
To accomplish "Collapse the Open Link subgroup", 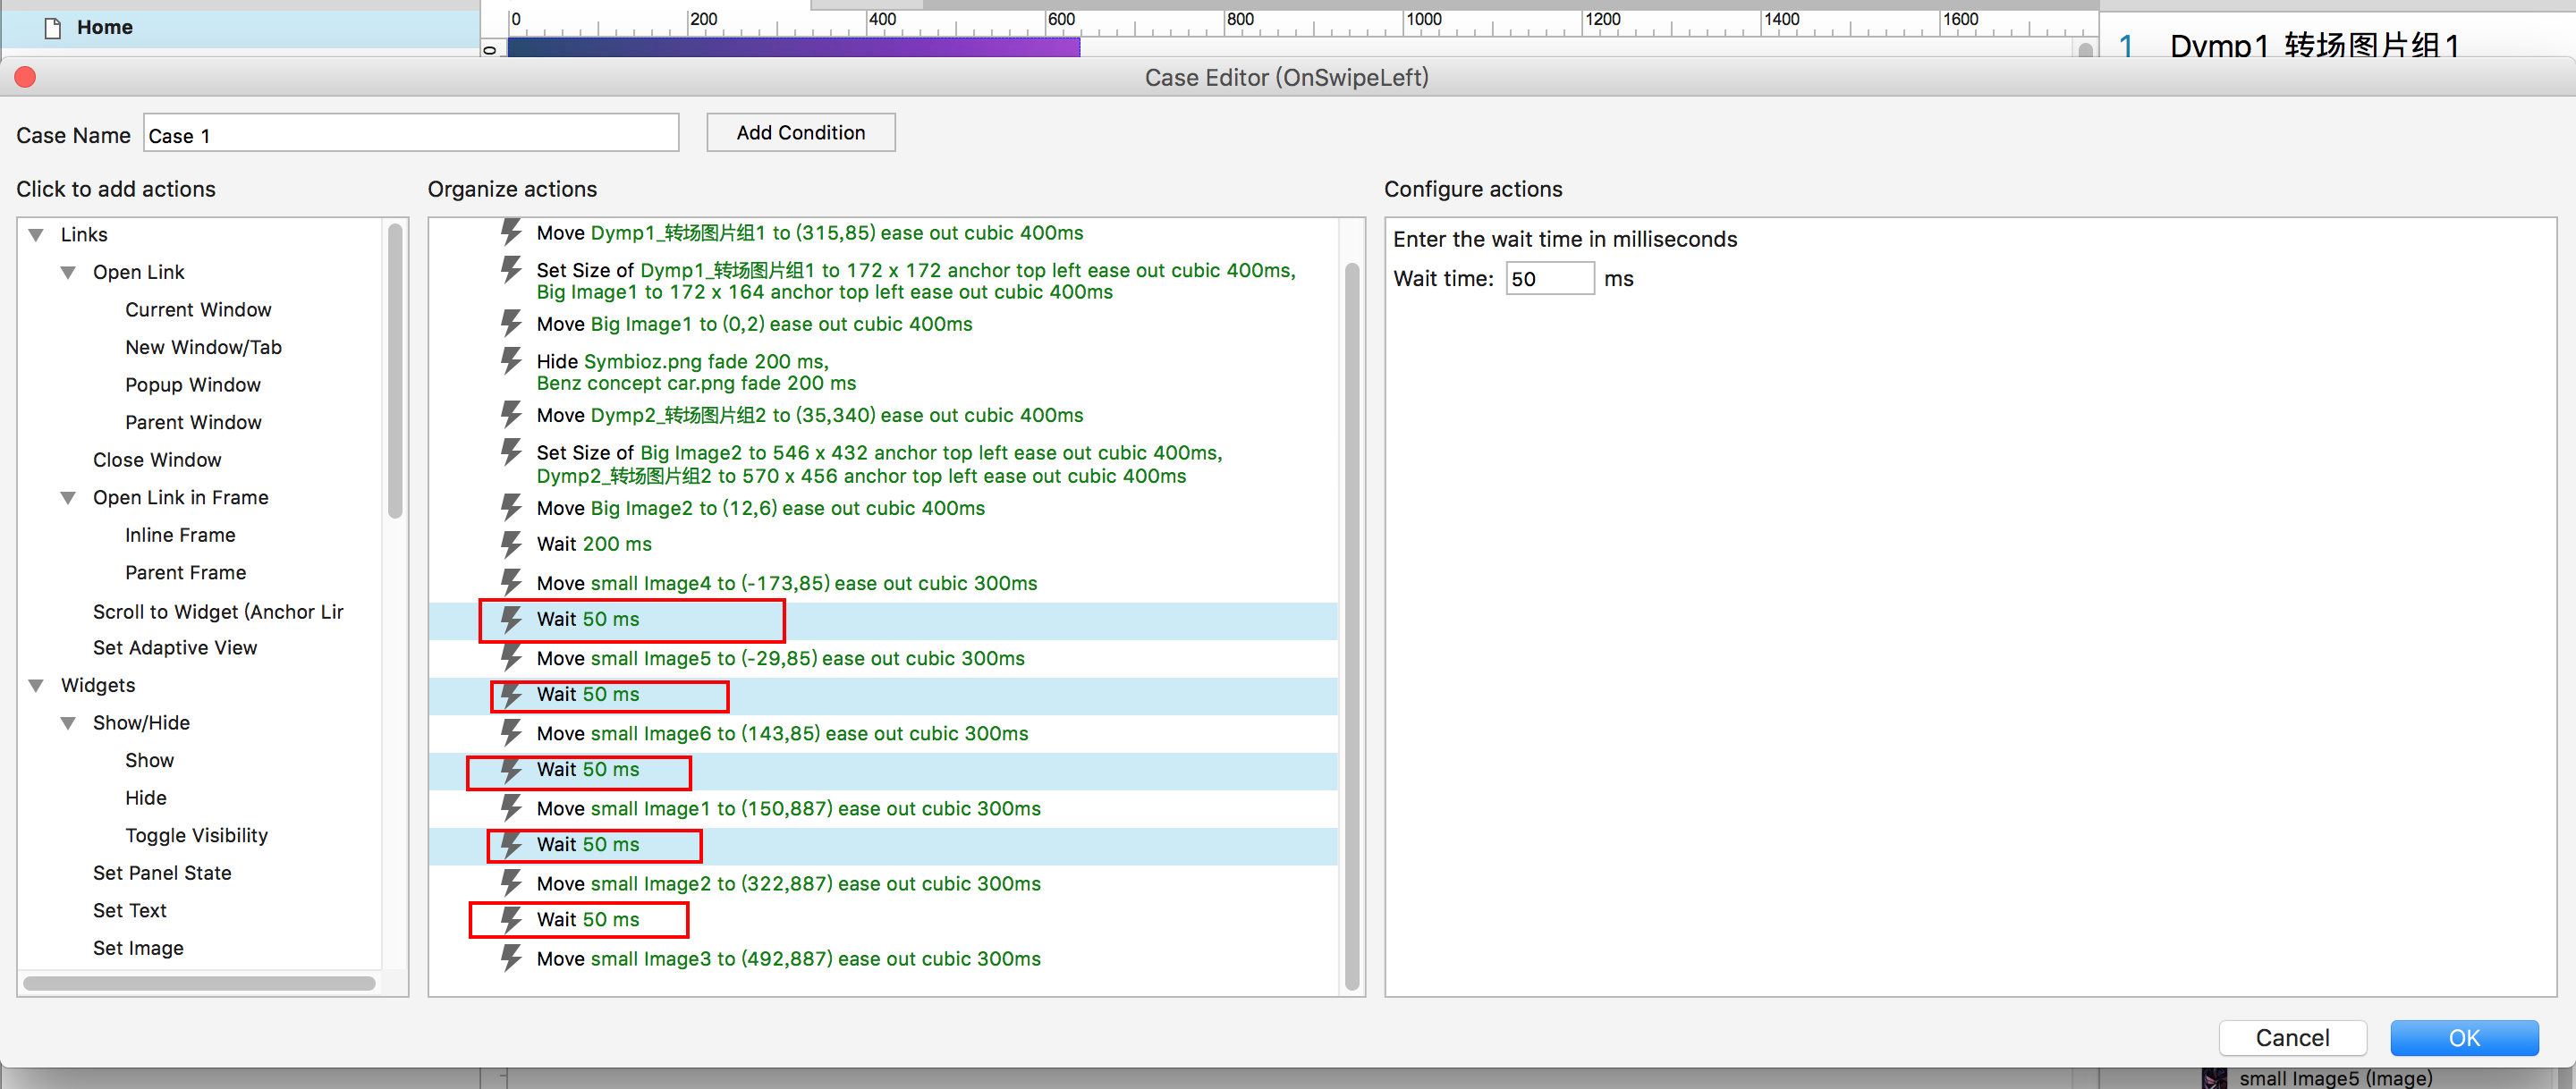I will [x=68, y=272].
